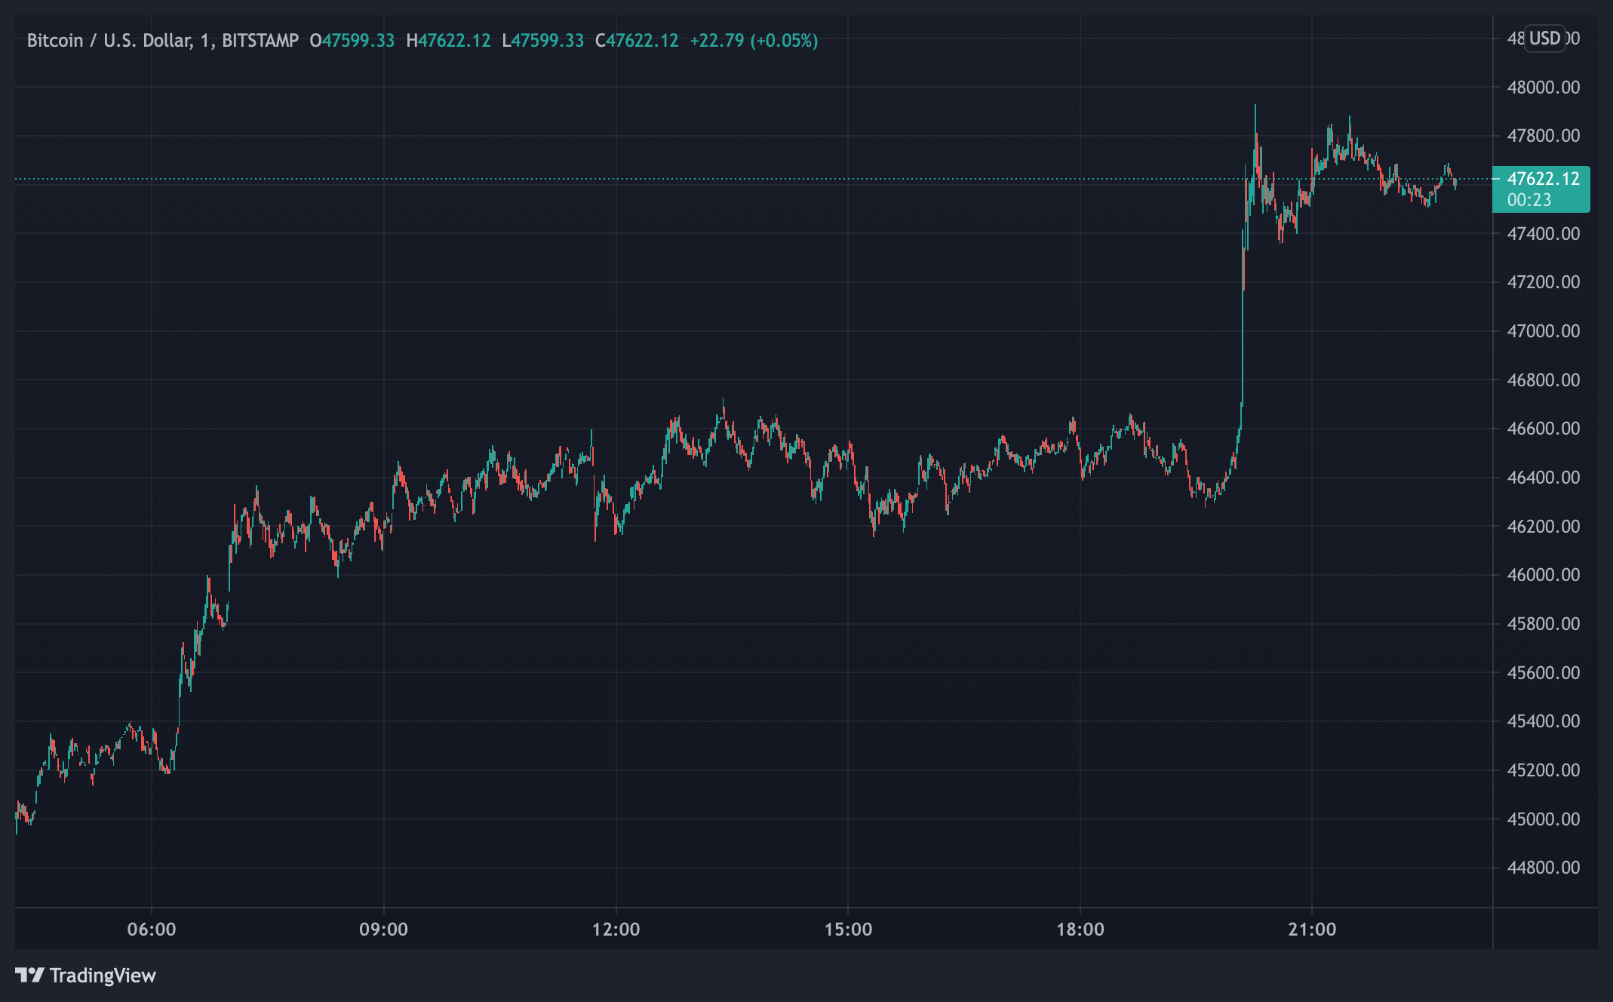The width and height of the screenshot is (1613, 1002).
Task: Click the 15:00 time axis label
Action: [848, 929]
